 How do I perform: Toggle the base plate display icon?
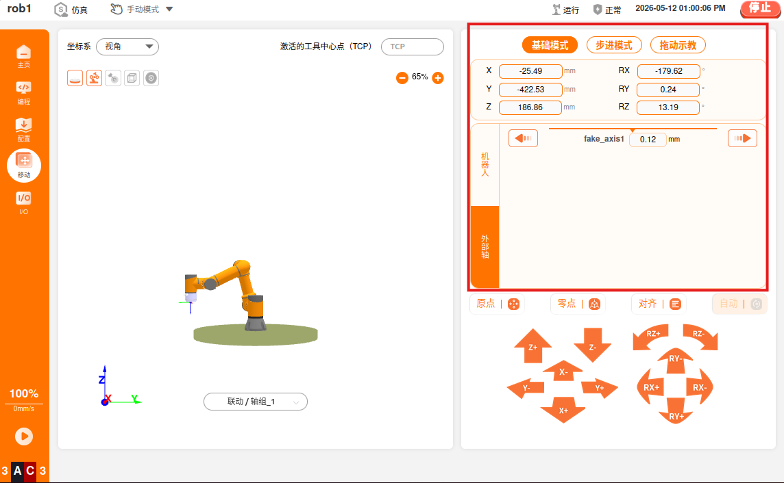75,79
